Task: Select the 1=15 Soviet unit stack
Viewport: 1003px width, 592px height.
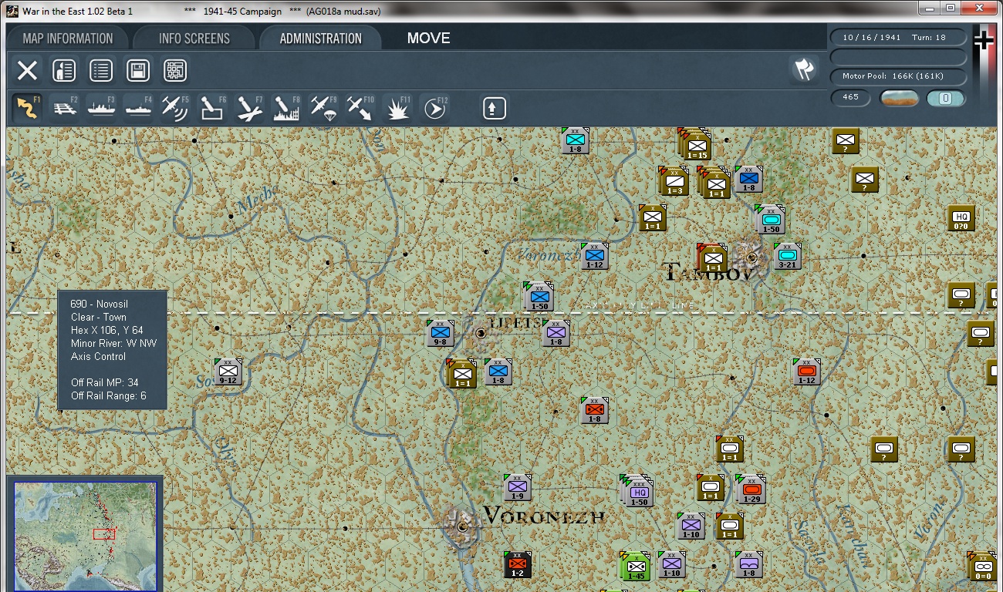Action: (x=697, y=145)
